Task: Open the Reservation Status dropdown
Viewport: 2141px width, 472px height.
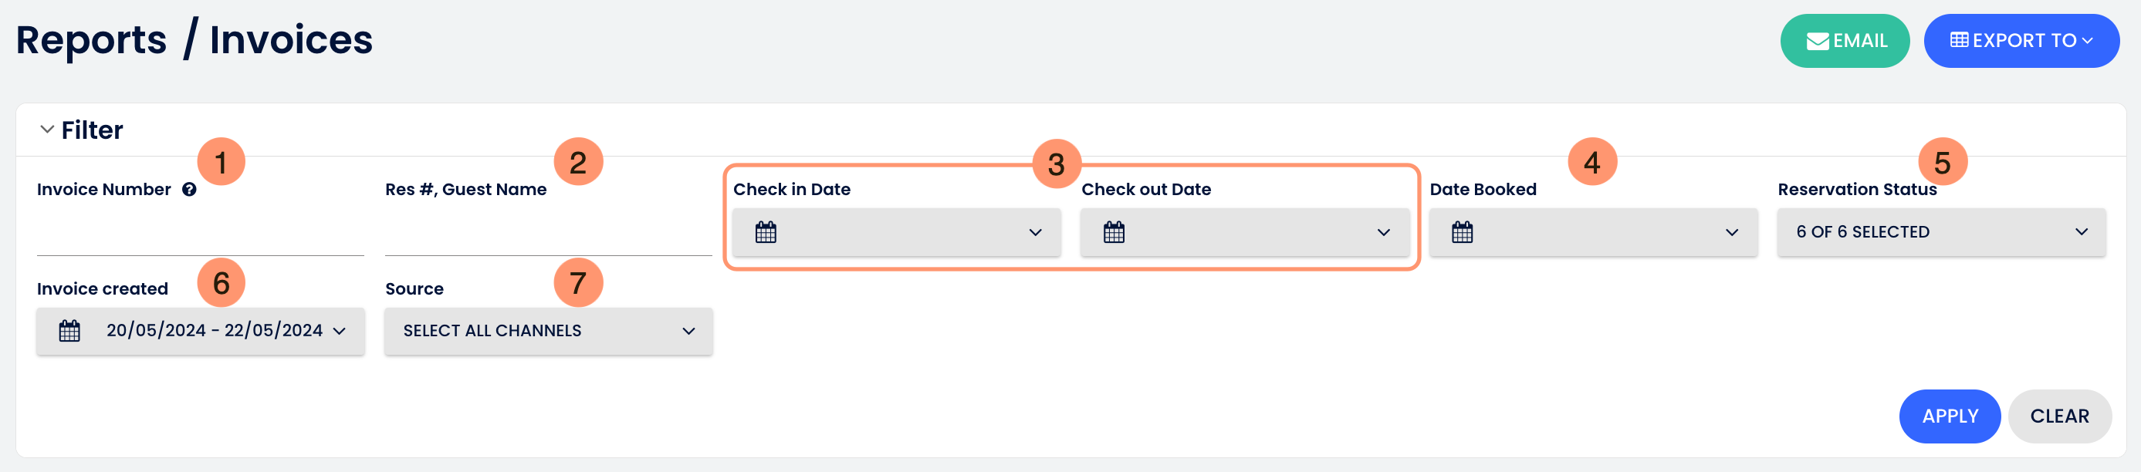Action: click(x=1940, y=233)
